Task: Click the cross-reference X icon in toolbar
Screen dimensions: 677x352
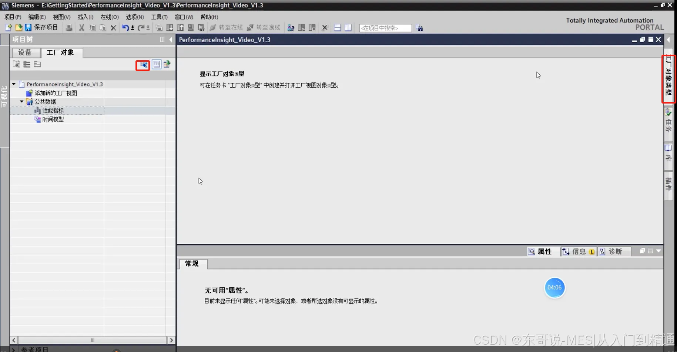Action: click(x=325, y=28)
